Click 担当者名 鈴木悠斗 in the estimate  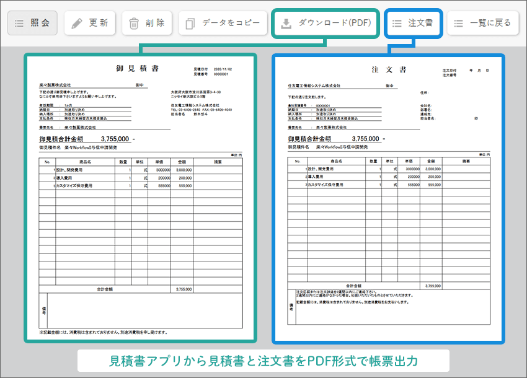tap(189, 114)
